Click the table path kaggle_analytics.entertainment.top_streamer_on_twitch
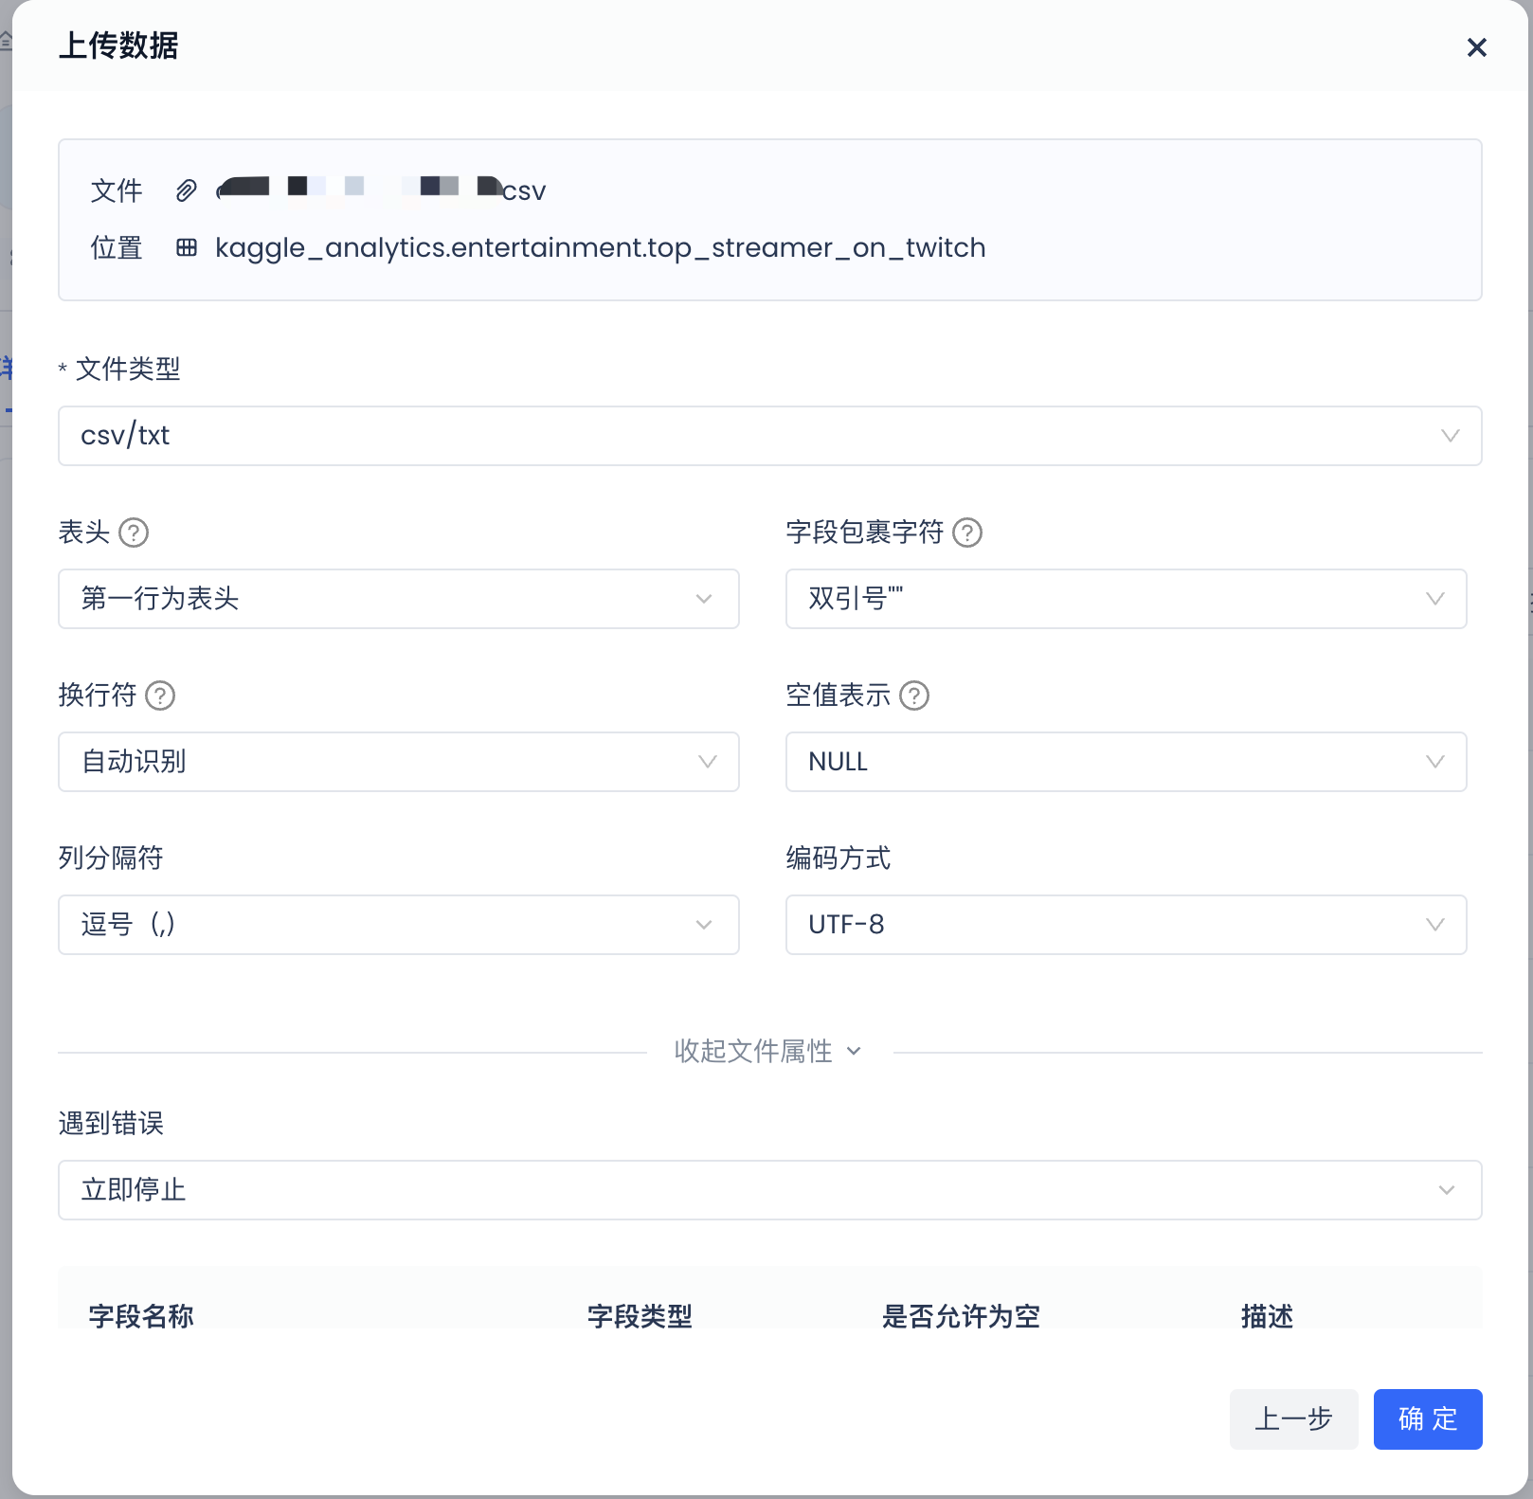Viewport: 1533px width, 1499px height. [x=600, y=247]
